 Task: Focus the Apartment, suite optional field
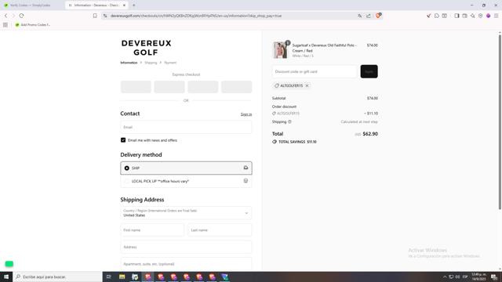click(x=186, y=264)
